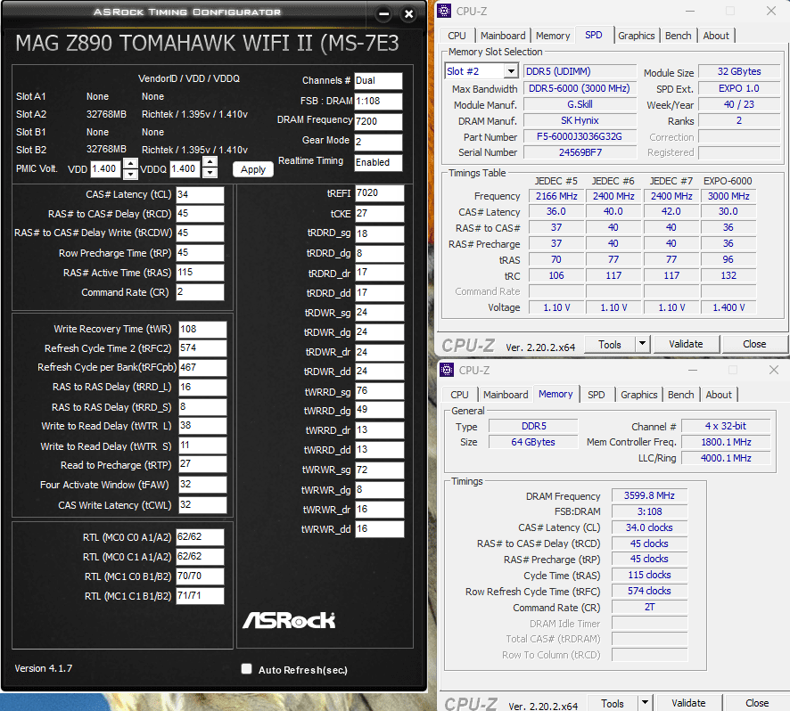Screen dimensions: 790x711
Task: Click the Row Precharge Time (tRP) field
Action: pyautogui.click(x=200, y=253)
